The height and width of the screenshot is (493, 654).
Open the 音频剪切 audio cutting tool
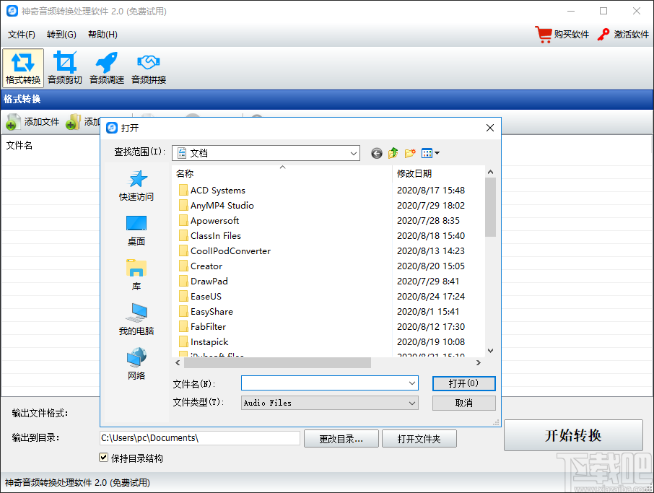click(65, 68)
